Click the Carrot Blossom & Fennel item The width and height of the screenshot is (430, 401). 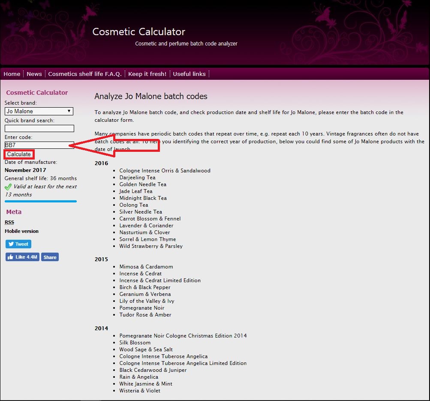[x=150, y=219]
